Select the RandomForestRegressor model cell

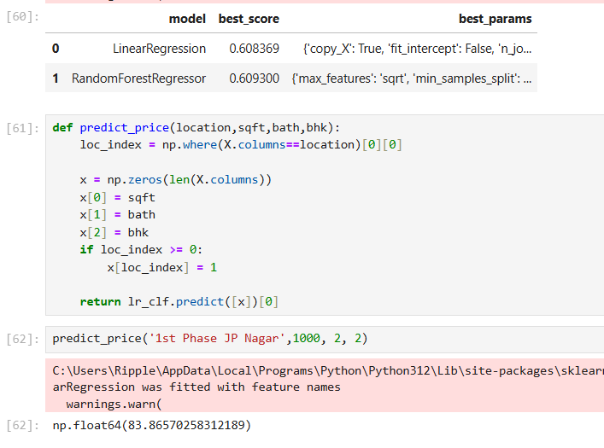(x=138, y=79)
